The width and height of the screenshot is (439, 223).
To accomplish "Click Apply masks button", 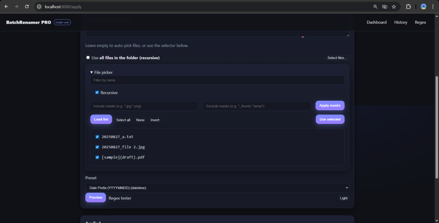I will 330,105.
